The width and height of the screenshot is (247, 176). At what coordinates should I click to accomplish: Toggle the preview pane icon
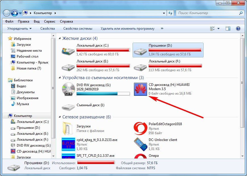click(228, 29)
